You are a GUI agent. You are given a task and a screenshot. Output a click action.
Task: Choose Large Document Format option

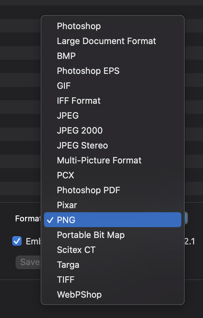tap(107, 41)
